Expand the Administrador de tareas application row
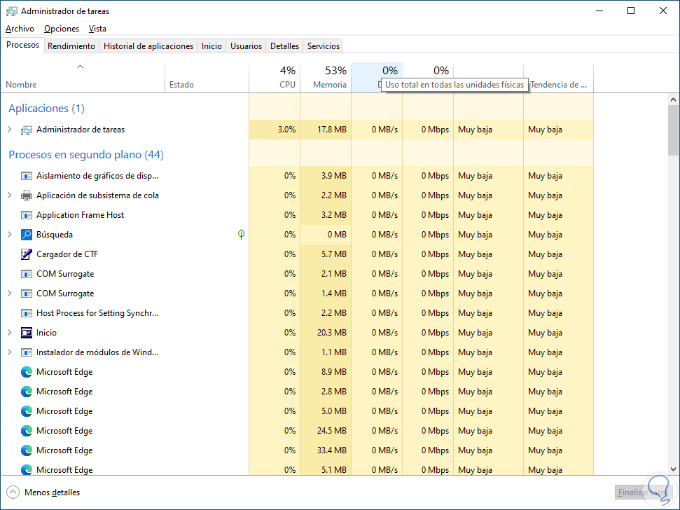Viewport: 680px width, 510px height. [10, 129]
